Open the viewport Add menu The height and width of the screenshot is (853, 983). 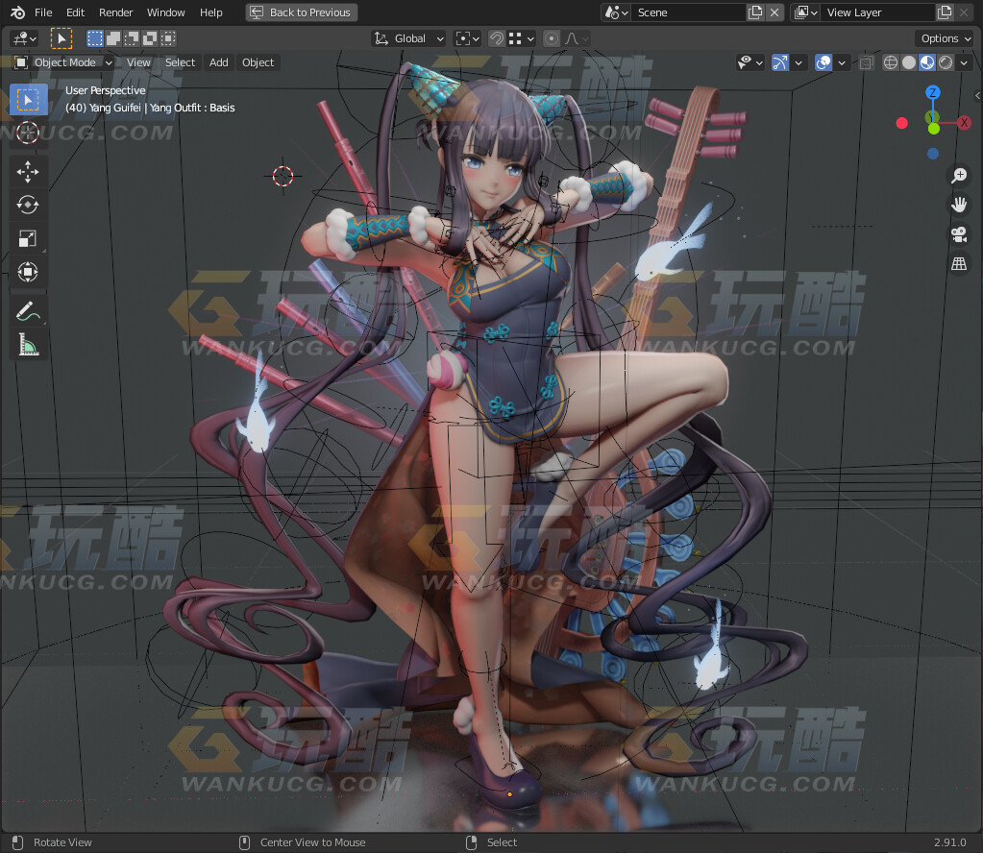point(219,62)
